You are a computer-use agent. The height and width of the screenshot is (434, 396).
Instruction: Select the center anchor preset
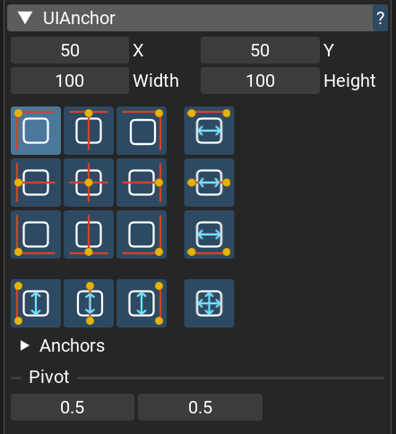coord(89,183)
